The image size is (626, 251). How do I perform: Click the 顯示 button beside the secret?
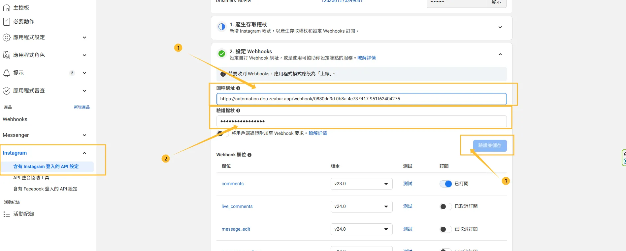(496, 2)
